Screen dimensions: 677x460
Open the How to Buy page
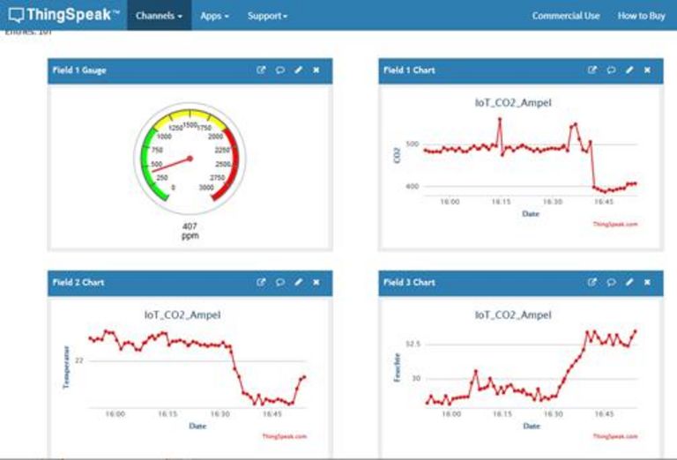point(641,16)
